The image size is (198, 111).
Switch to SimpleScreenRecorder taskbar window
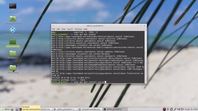tap(90, 109)
